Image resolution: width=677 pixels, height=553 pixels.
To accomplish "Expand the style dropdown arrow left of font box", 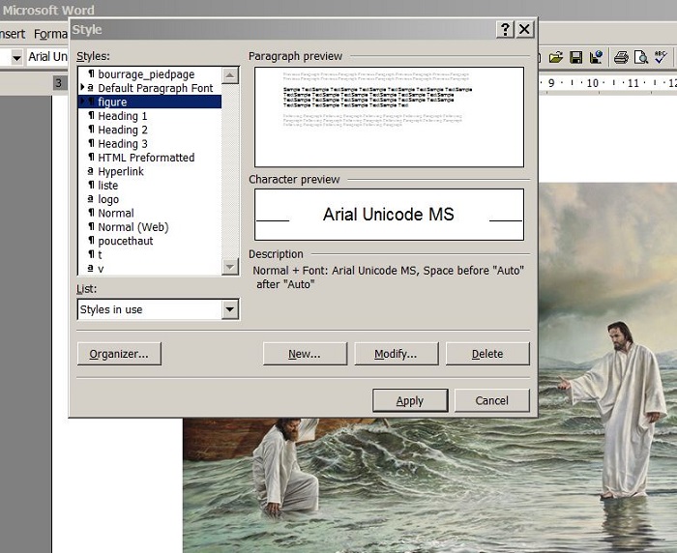I will click(16, 57).
